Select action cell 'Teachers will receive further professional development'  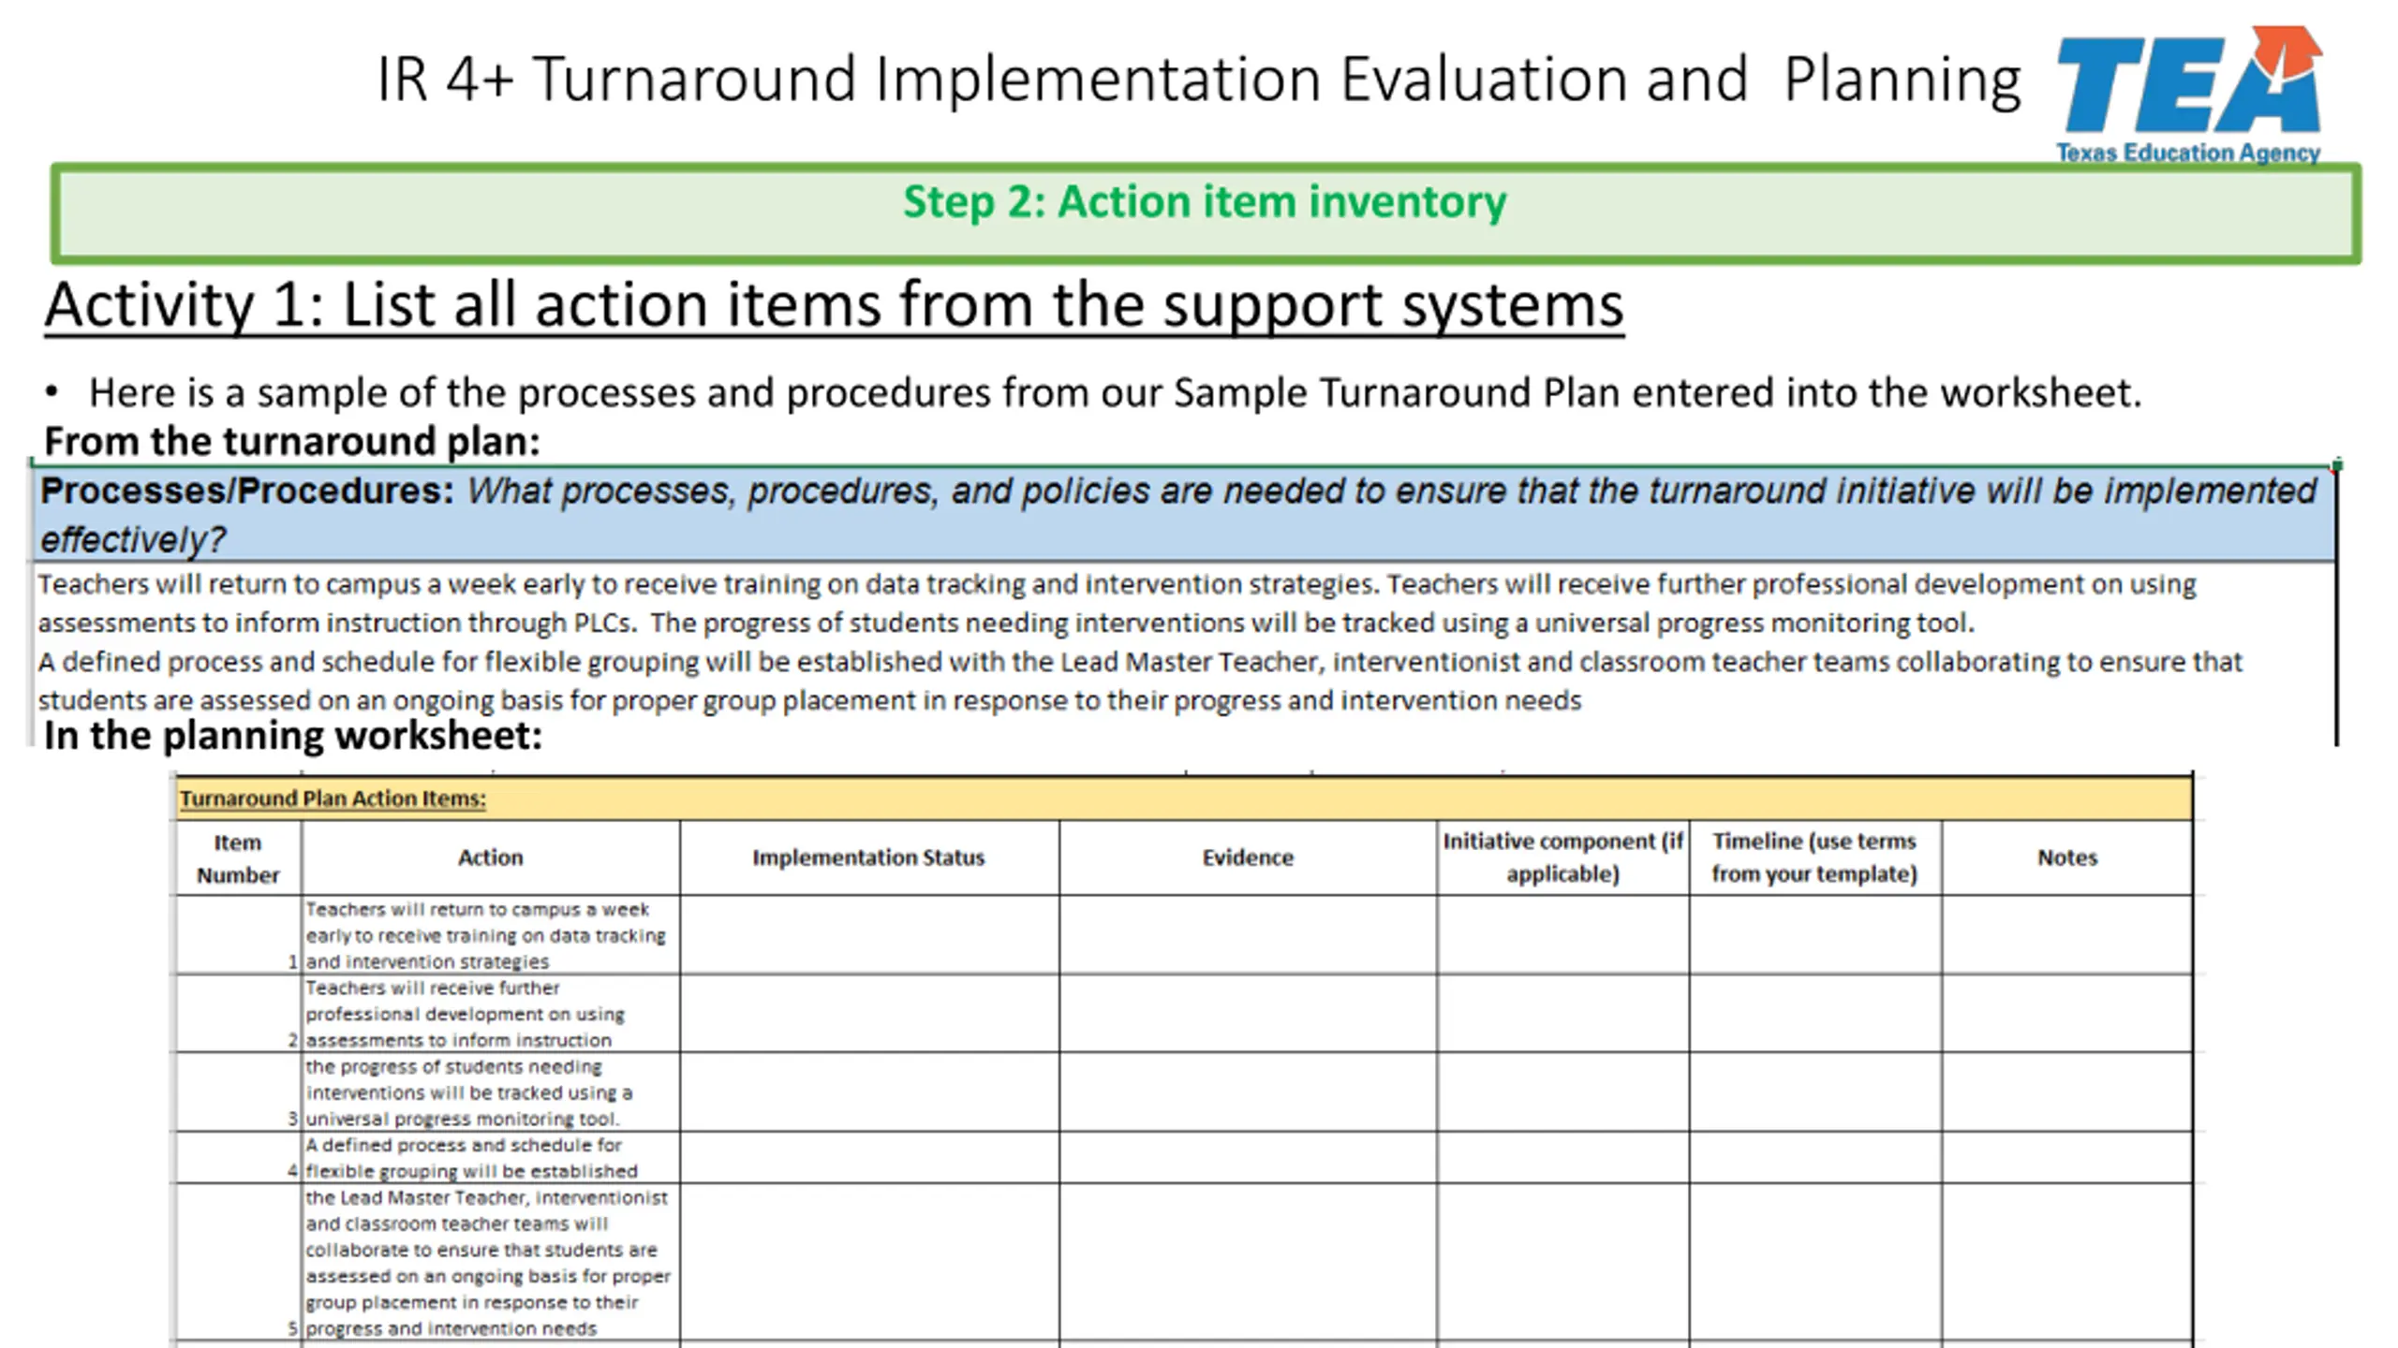[x=491, y=1014]
